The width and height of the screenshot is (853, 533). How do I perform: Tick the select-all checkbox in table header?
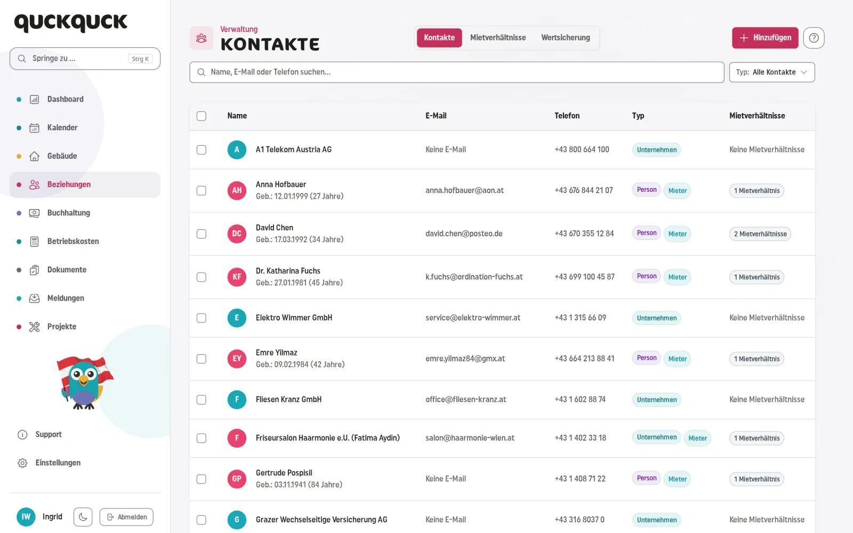point(202,116)
